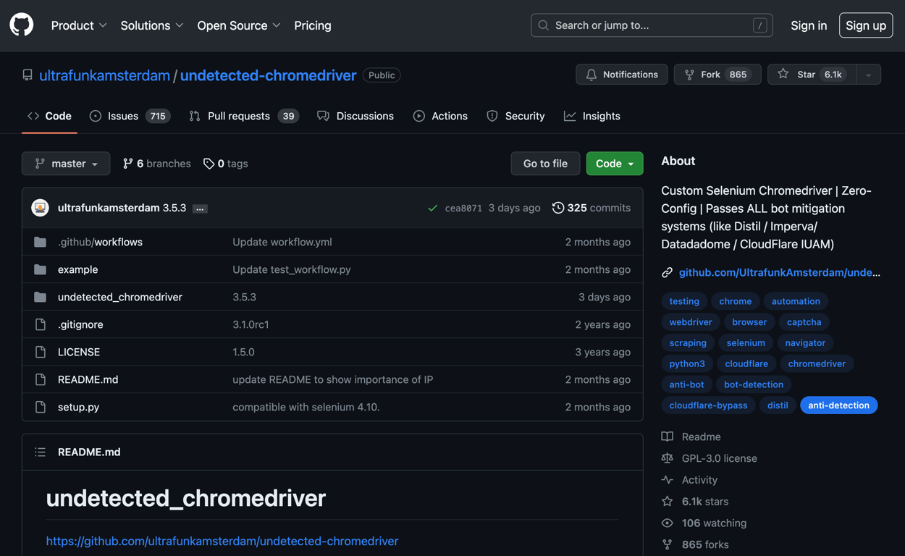Expand the Product menu
The width and height of the screenshot is (905, 556).
79,25
